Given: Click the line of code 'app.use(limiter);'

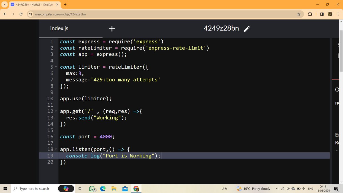Looking at the screenshot, I should click(86, 99).
